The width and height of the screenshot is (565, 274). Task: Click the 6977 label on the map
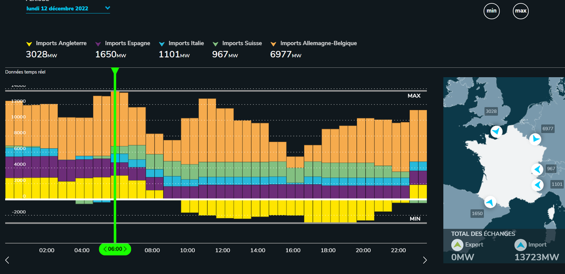[x=548, y=129]
